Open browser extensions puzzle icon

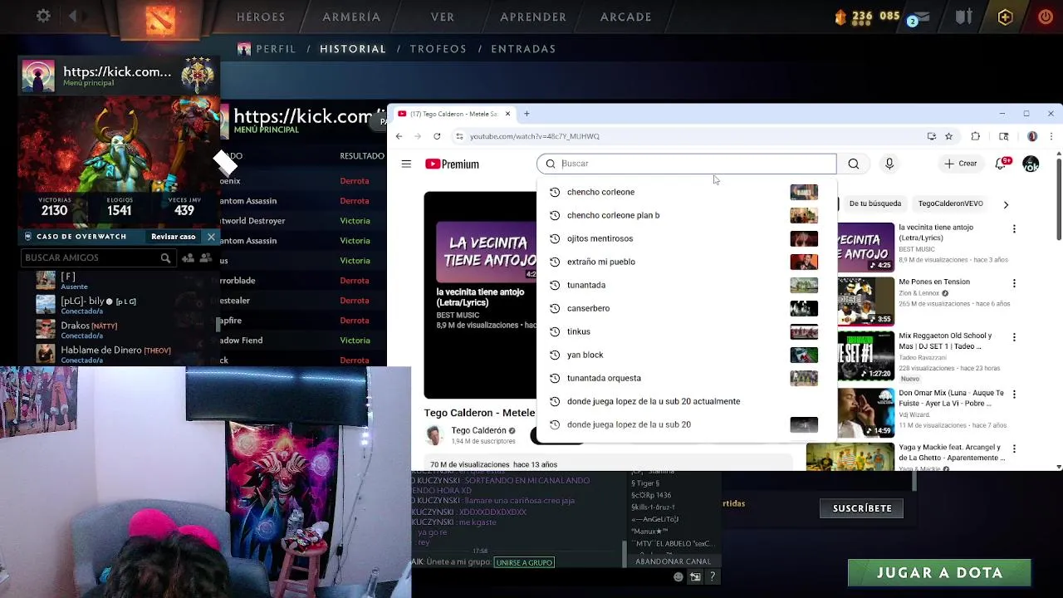[976, 136]
